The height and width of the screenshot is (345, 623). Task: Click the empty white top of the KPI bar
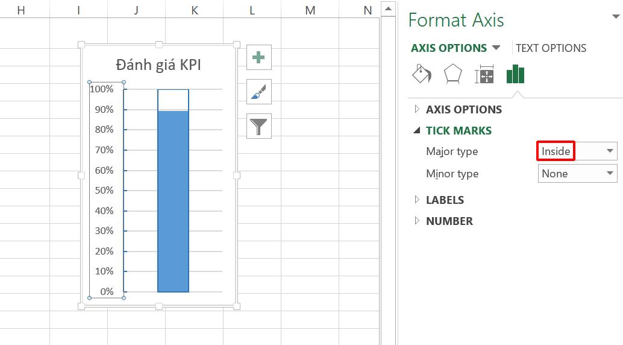pyautogui.click(x=174, y=100)
